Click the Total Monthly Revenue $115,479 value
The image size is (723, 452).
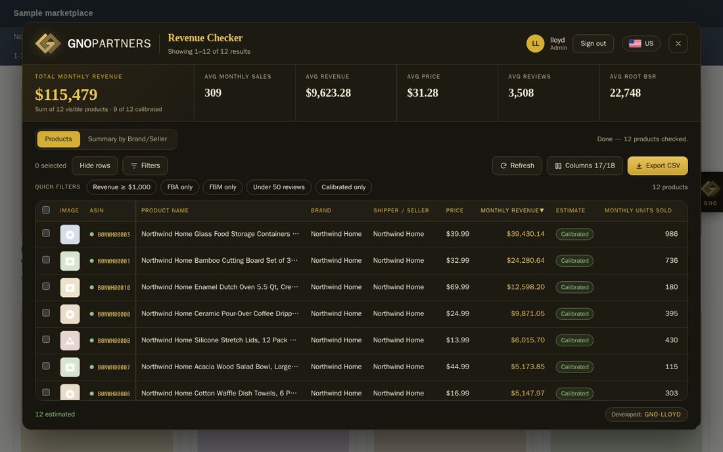pyautogui.click(x=66, y=95)
